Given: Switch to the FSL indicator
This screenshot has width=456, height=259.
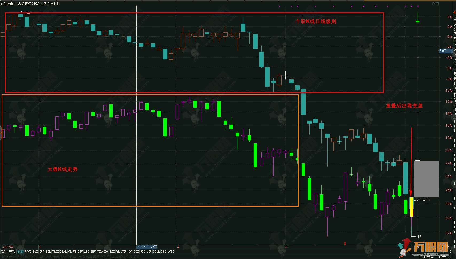Looking at the screenshot, I should [48, 252].
